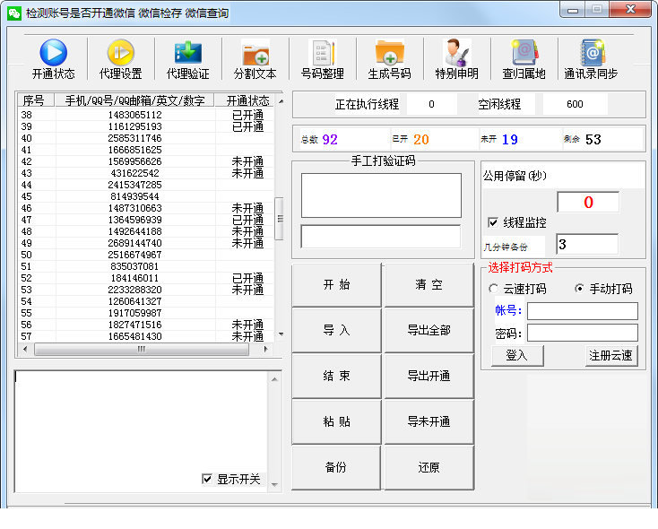Click the 导出全部 button
The image size is (658, 529).
pyautogui.click(x=429, y=331)
